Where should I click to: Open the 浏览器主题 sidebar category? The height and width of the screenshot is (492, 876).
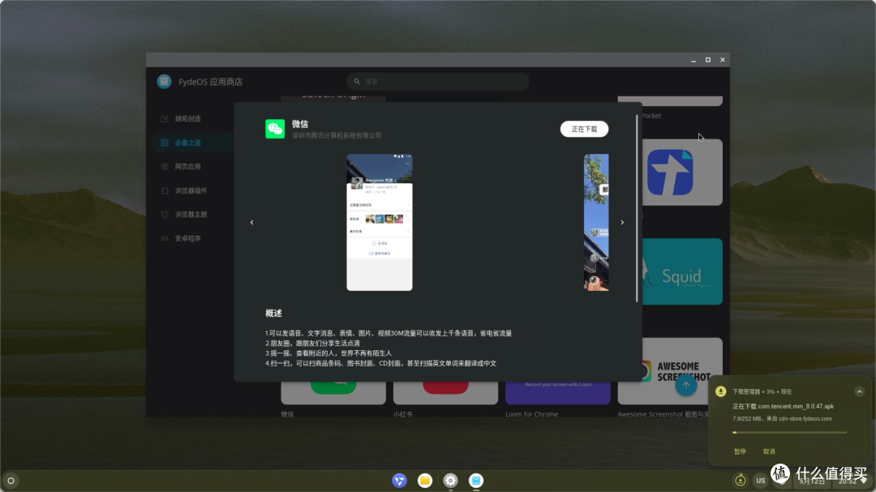click(191, 215)
